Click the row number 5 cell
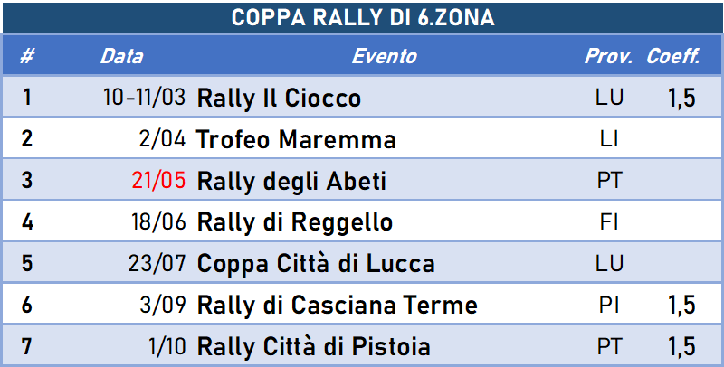Screen dimensions: 724x367 click(x=27, y=263)
